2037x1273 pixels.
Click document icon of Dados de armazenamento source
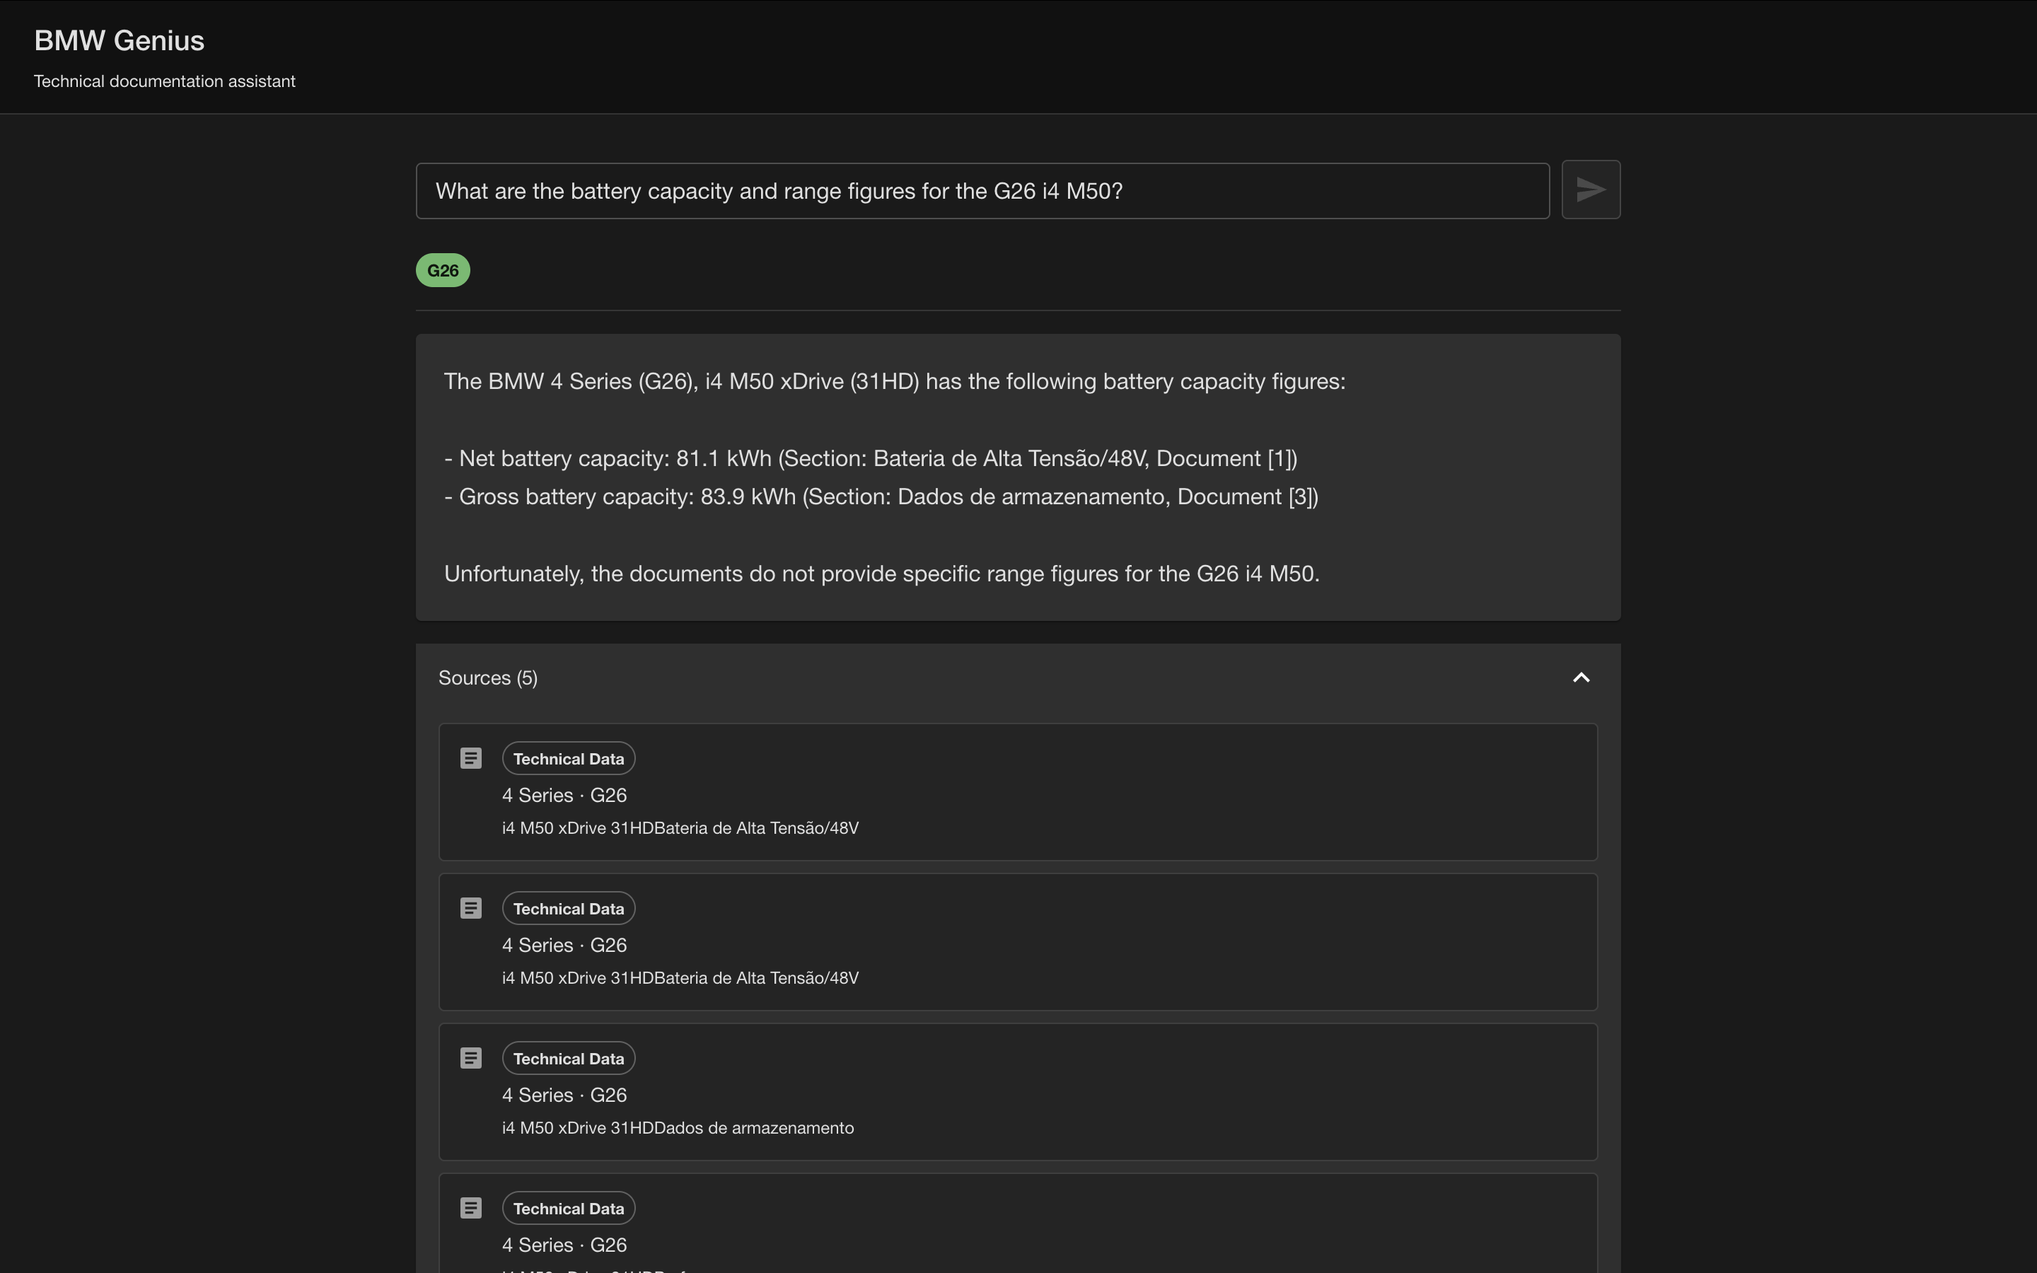point(471,1058)
